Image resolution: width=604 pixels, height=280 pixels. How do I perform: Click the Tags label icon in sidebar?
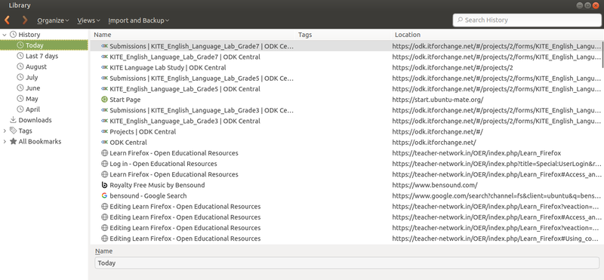tap(13, 131)
